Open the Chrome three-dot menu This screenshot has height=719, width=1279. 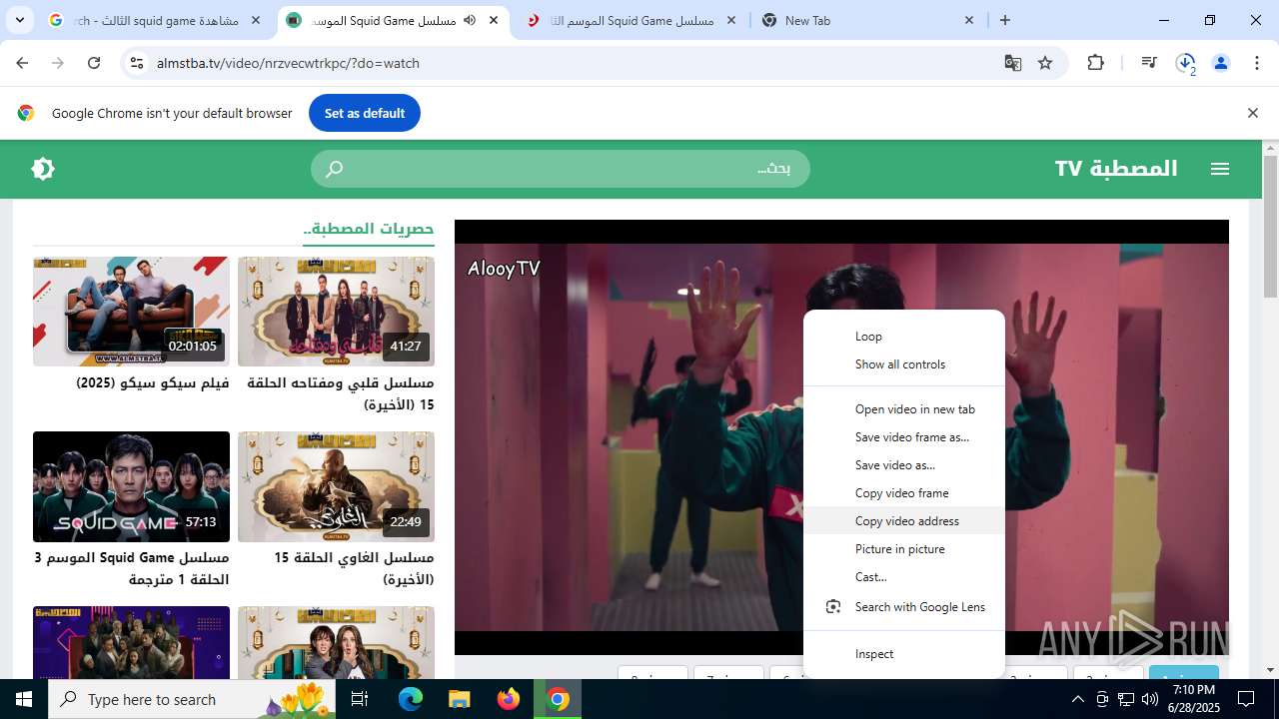pyautogui.click(x=1257, y=63)
